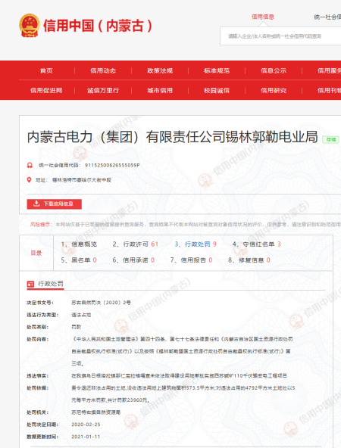Click the 处罚类别 value 罚款

tap(77, 327)
